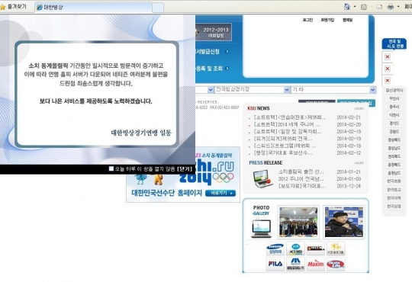Select 울산광역시 in the federation list
Viewport: 412px width, 282px height.
[394, 91]
